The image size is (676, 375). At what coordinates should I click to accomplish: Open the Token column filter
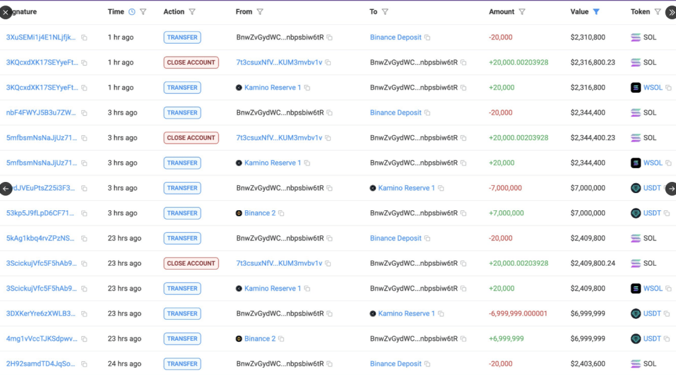(x=658, y=12)
